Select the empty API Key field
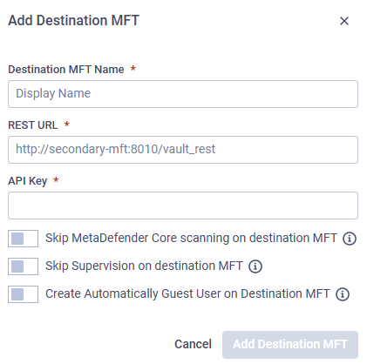 (183, 206)
